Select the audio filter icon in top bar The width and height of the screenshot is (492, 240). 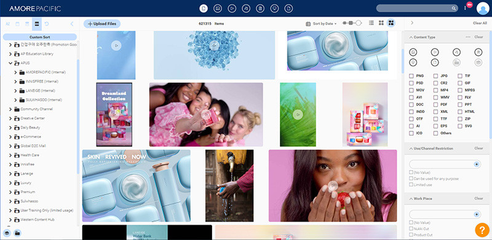246,9
